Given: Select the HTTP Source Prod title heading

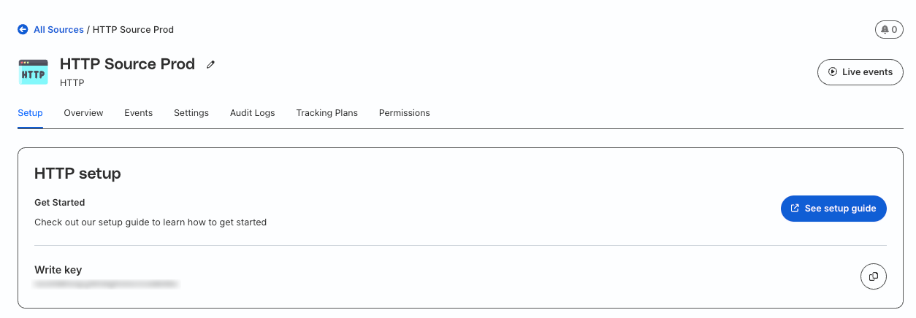Looking at the screenshot, I should point(127,64).
